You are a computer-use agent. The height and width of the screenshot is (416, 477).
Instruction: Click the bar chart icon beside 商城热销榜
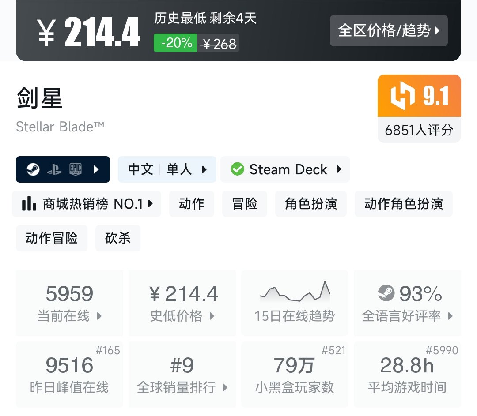tap(29, 204)
